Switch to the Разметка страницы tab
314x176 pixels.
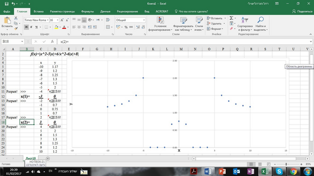[62, 11]
